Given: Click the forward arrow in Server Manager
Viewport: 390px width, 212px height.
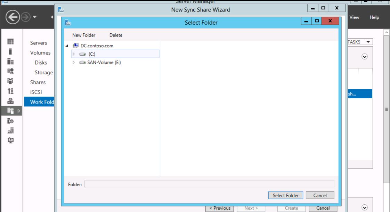Looking at the screenshot, I should click(26, 17).
